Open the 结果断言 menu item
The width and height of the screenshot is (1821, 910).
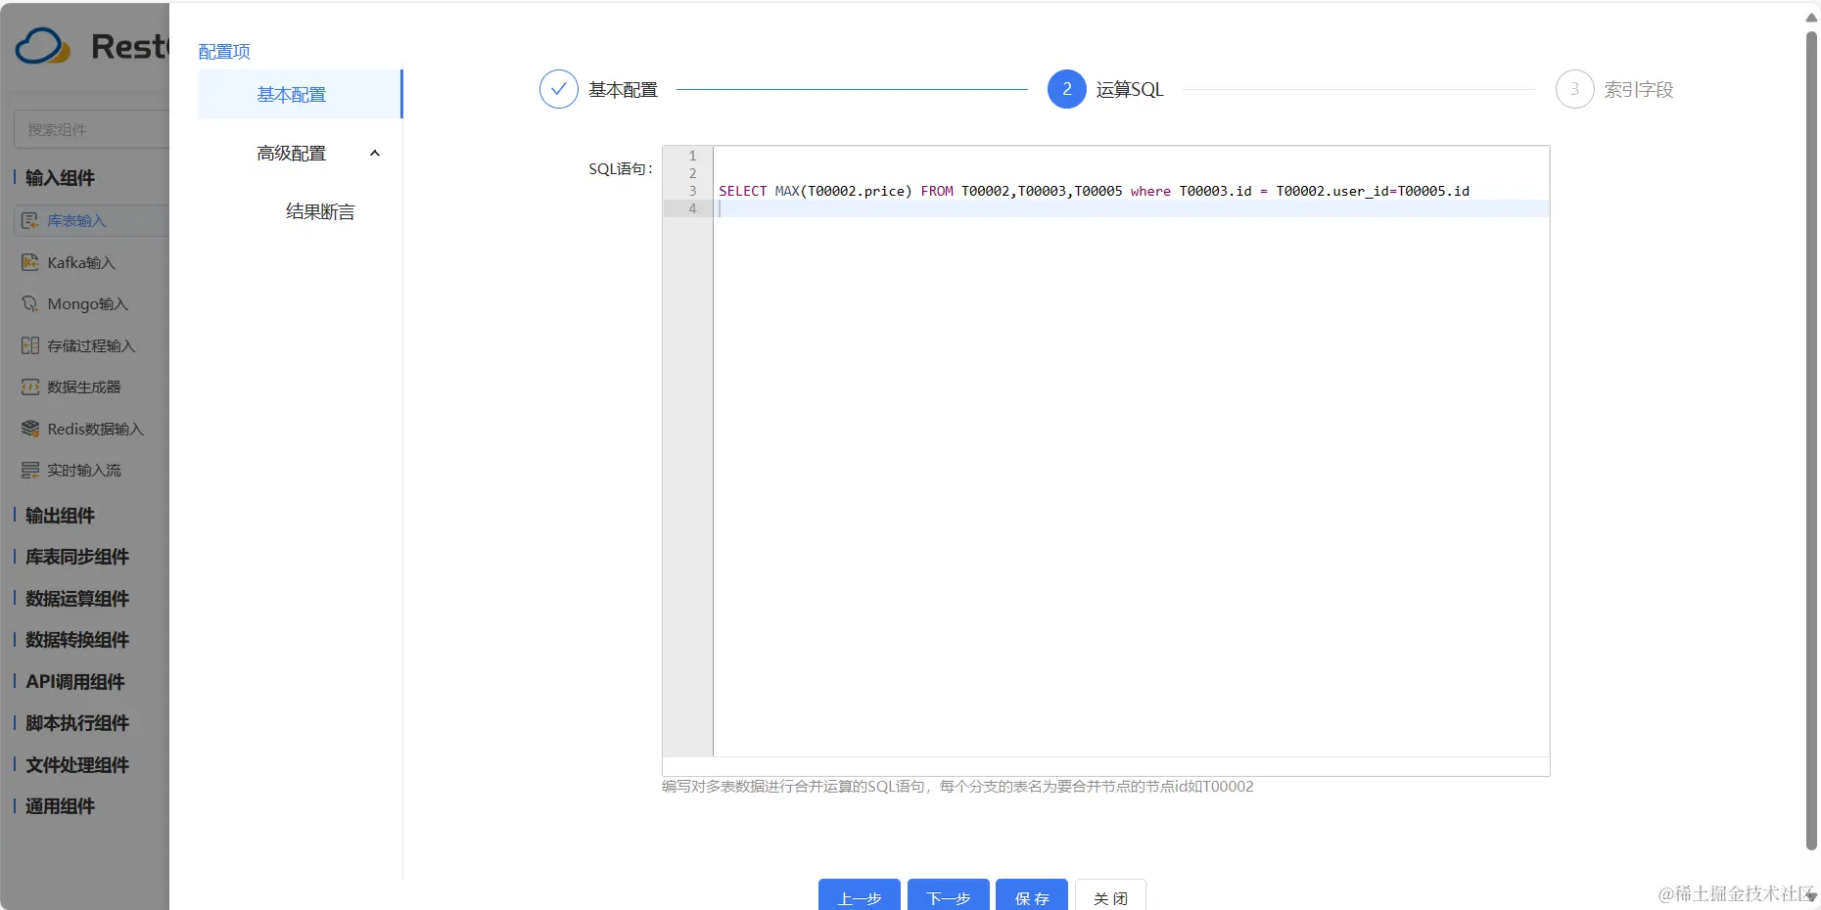pos(320,212)
